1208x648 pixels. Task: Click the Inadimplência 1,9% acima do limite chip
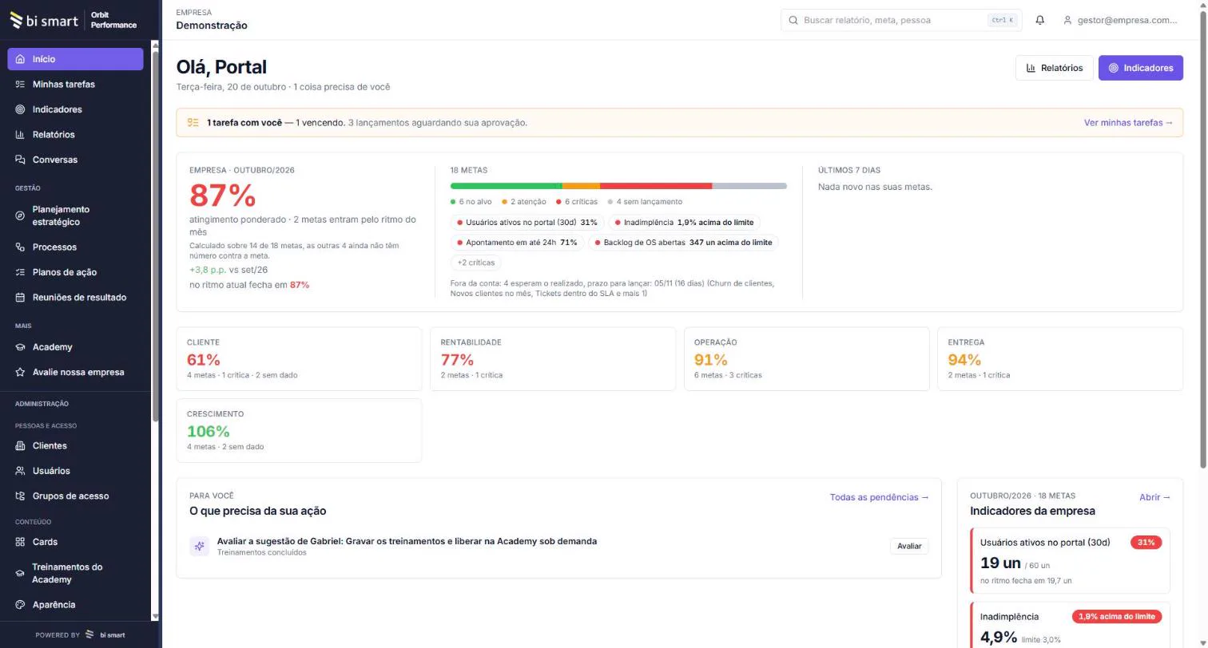click(x=684, y=222)
